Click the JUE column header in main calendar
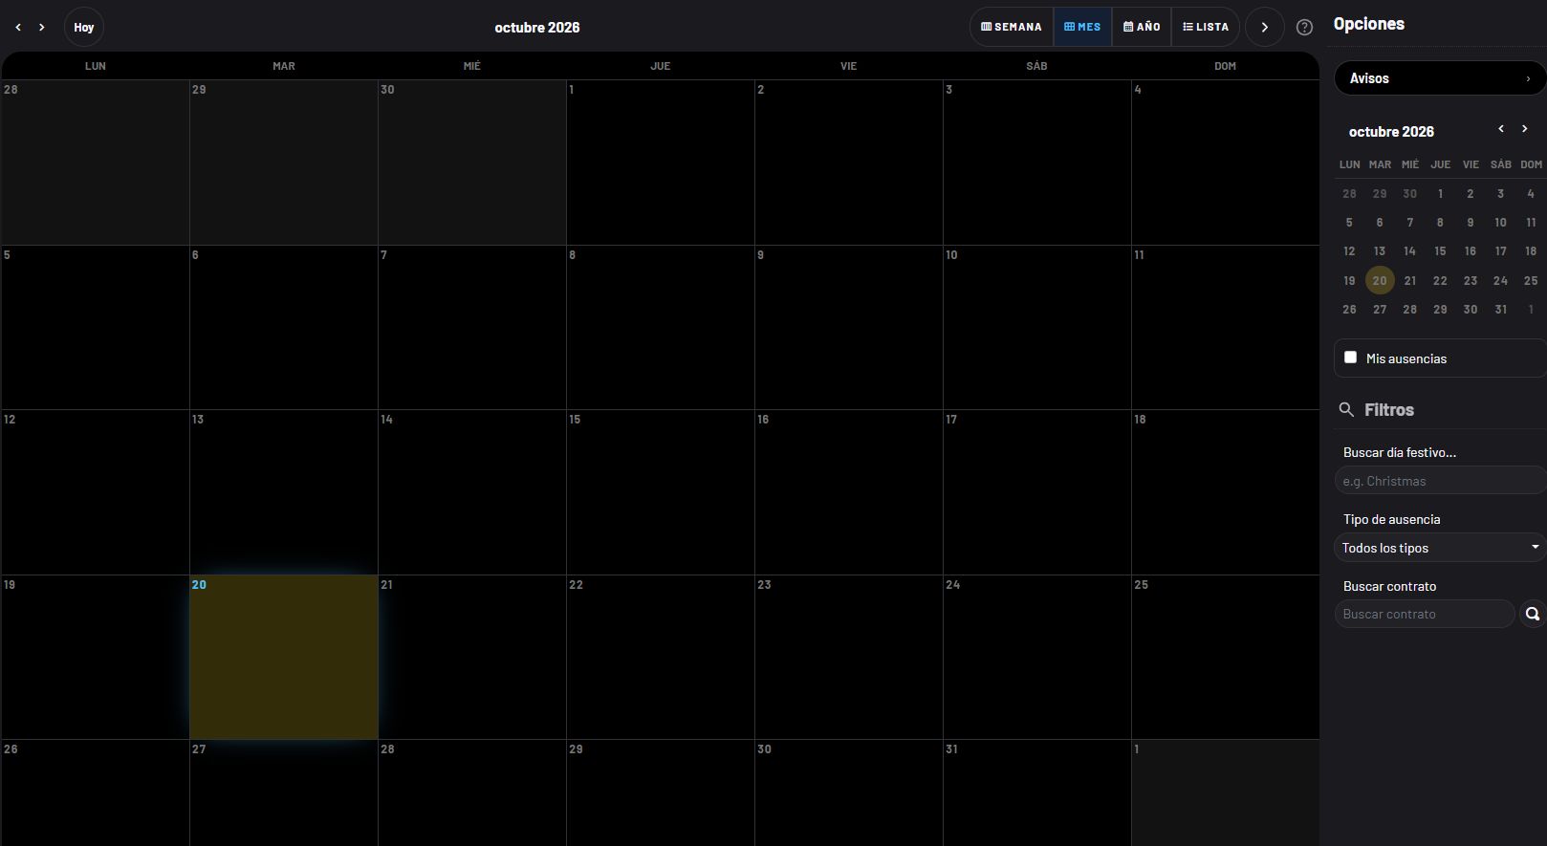 click(x=661, y=66)
